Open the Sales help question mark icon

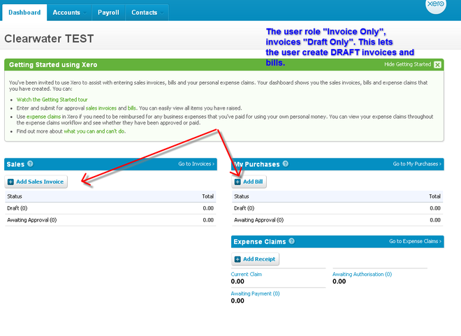30,164
